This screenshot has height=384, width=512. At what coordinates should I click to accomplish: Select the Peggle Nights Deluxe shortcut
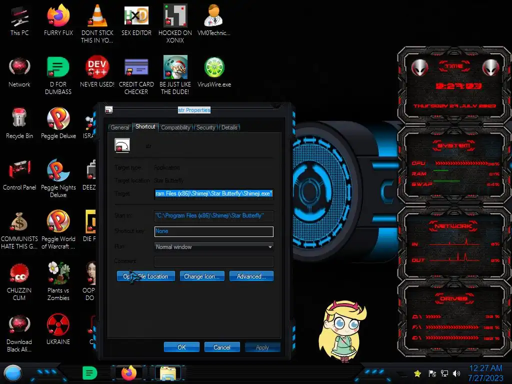tap(58, 178)
